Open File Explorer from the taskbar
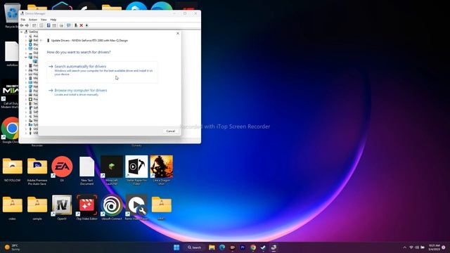 coord(212,247)
